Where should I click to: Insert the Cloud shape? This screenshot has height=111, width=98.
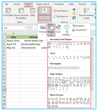85,85
